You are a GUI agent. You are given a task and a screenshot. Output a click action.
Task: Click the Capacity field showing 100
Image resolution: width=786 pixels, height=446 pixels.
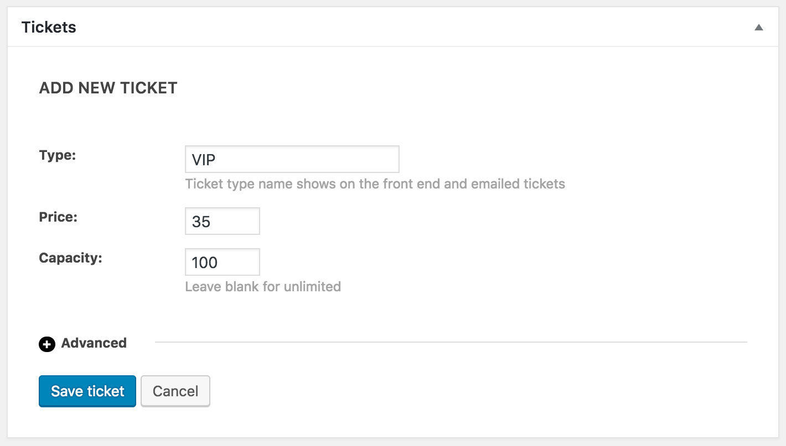point(222,261)
